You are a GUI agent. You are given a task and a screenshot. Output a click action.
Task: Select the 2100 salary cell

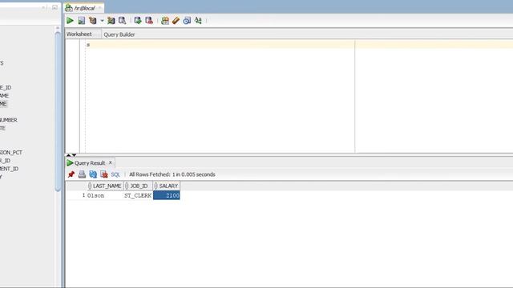[167, 195]
